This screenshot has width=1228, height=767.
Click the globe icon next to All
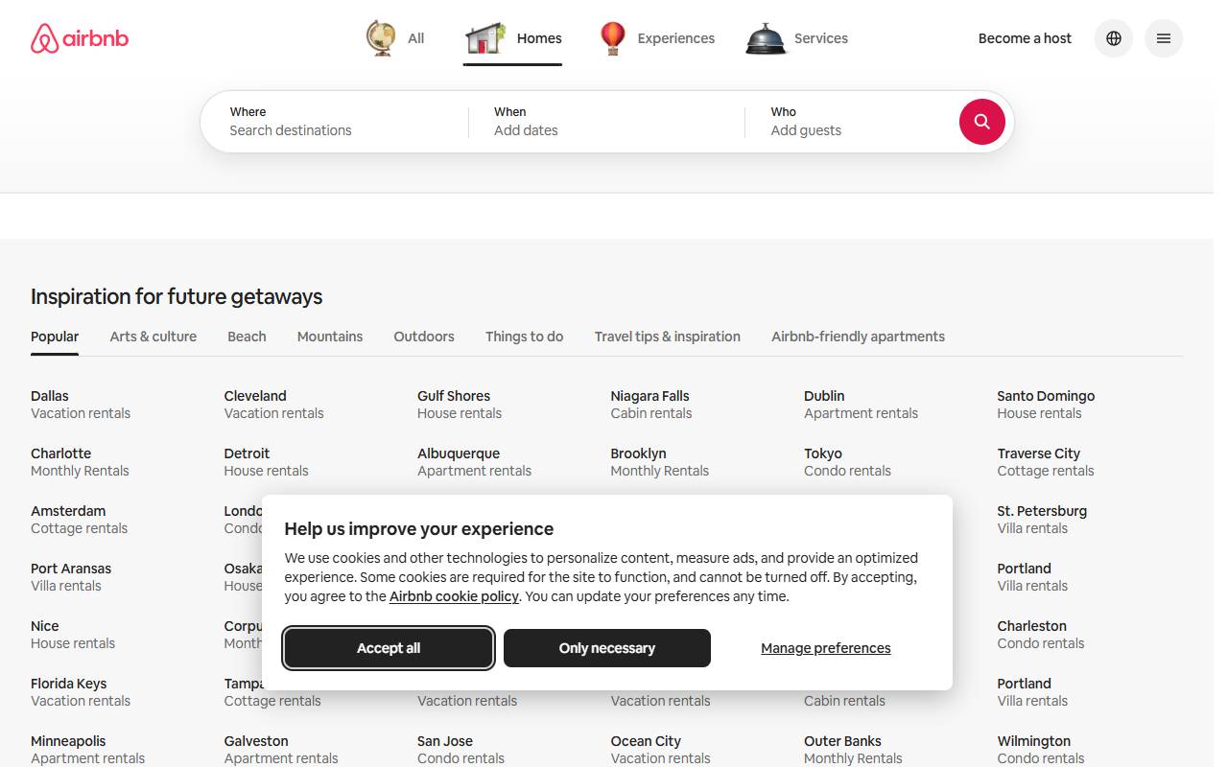(x=381, y=38)
